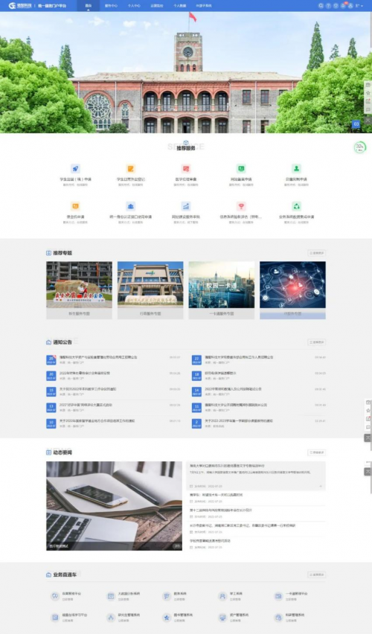Open the 研究生管理系统 icon
Image resolution: width=372 pixels, height=634 pixels.
pyautogui.click(x=111, y=618)
